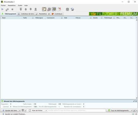
Task: Stop all downloads with the stop icon
Action: pos(12,9)
